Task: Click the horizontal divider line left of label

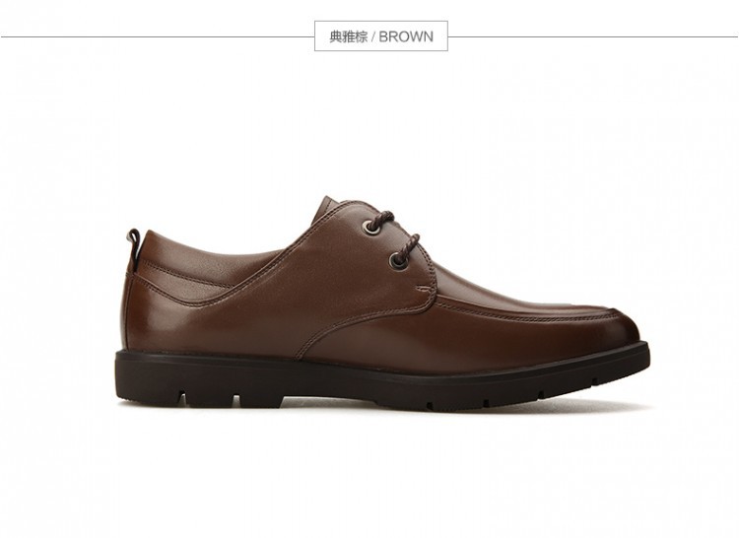Action: tap(158, 36)
